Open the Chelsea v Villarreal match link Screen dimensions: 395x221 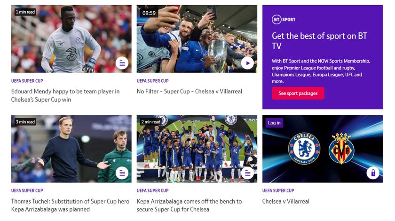point(285,201)
